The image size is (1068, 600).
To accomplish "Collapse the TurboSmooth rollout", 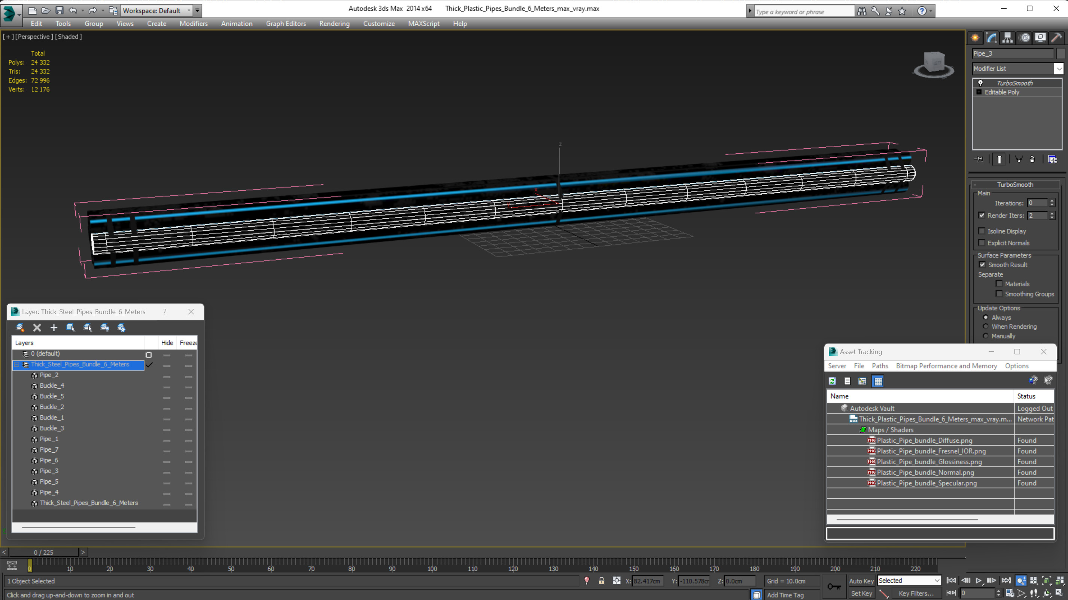I will [1015, 185].
